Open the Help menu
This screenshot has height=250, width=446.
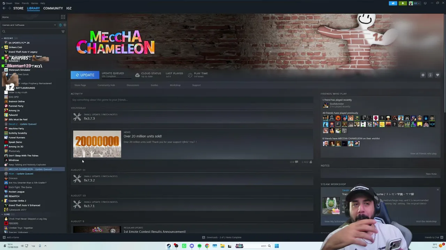43,3
